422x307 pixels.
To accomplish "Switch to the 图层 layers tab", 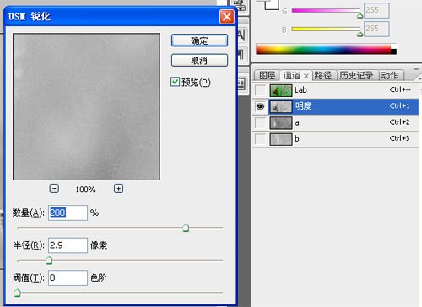I will [267, 75].
